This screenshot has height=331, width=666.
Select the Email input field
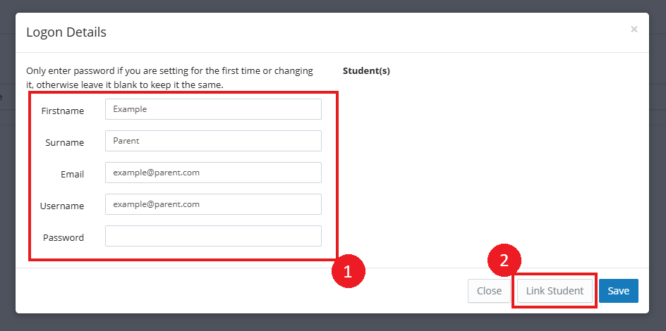click(x=213, y=173)
